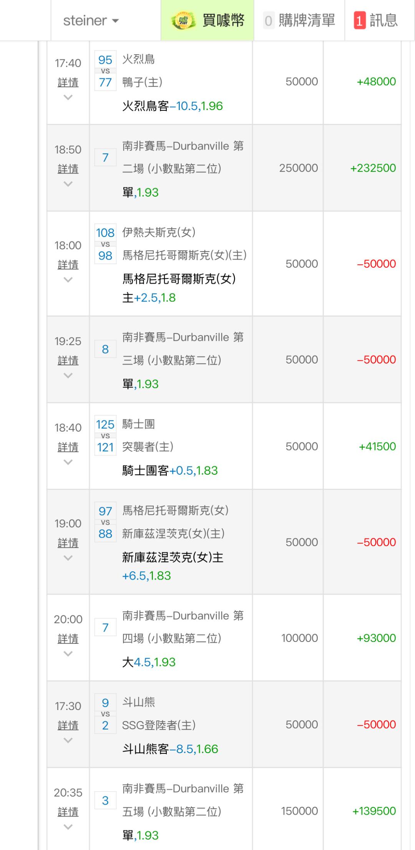
Task: Expand chevron under the 19:00 bet
Action: pos(68,558)
